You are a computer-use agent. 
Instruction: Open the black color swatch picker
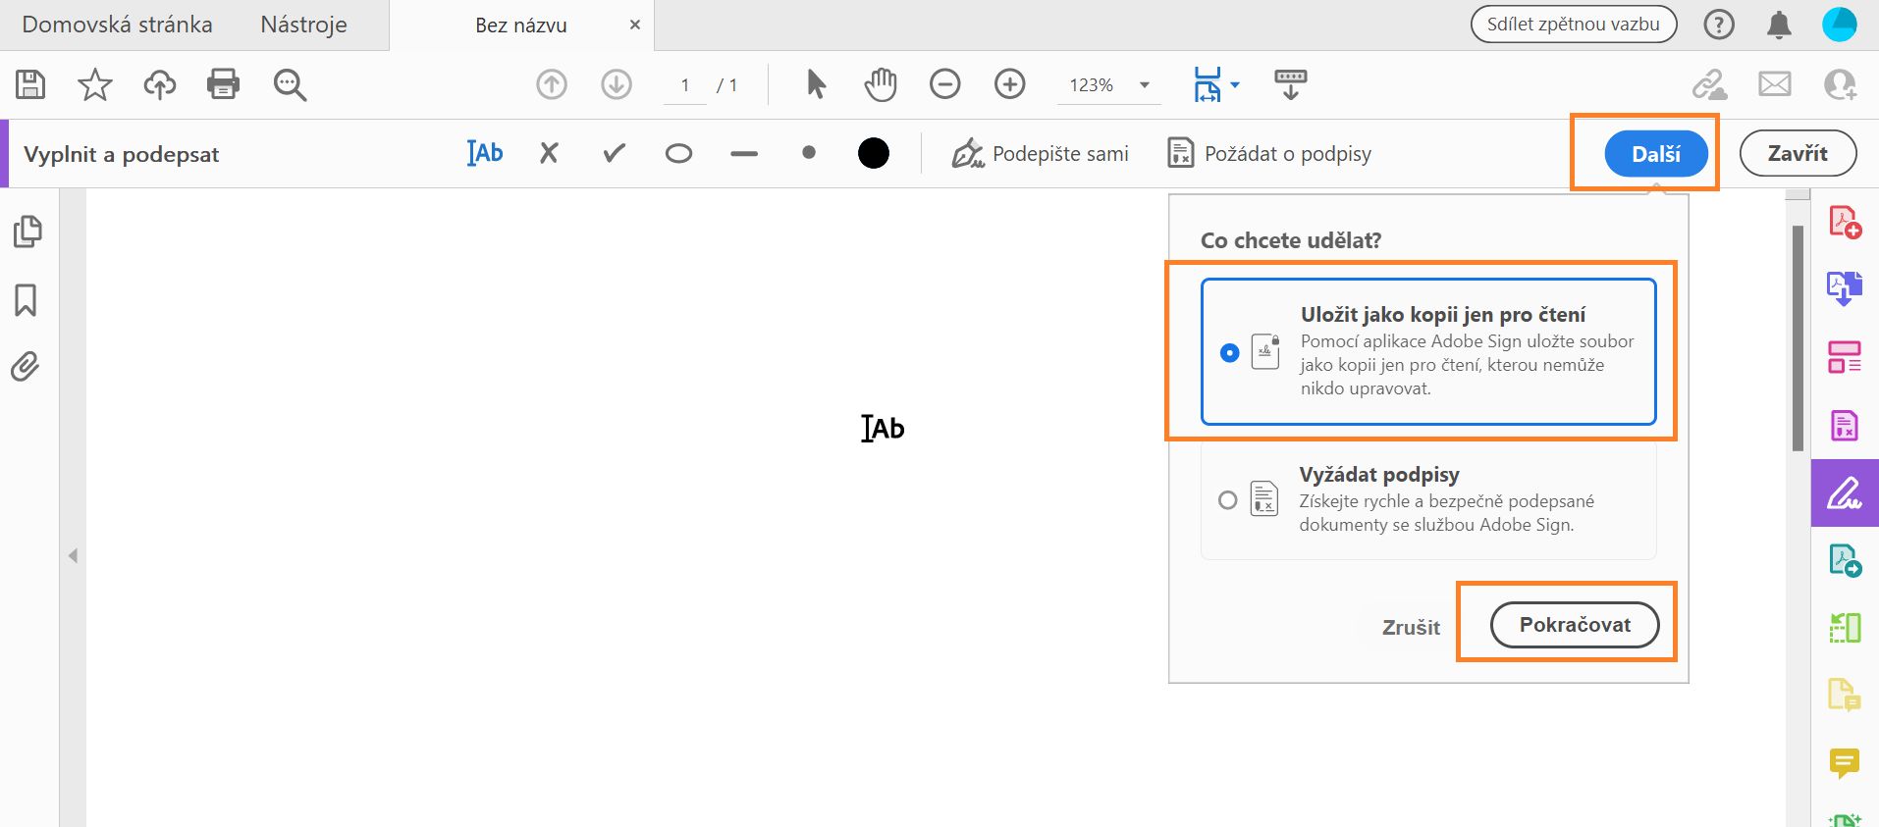click(874, 153)
